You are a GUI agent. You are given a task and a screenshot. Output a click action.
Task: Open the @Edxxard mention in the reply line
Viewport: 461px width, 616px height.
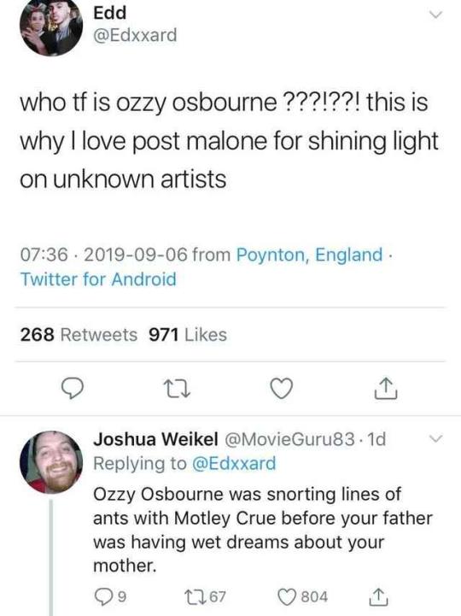234,463
